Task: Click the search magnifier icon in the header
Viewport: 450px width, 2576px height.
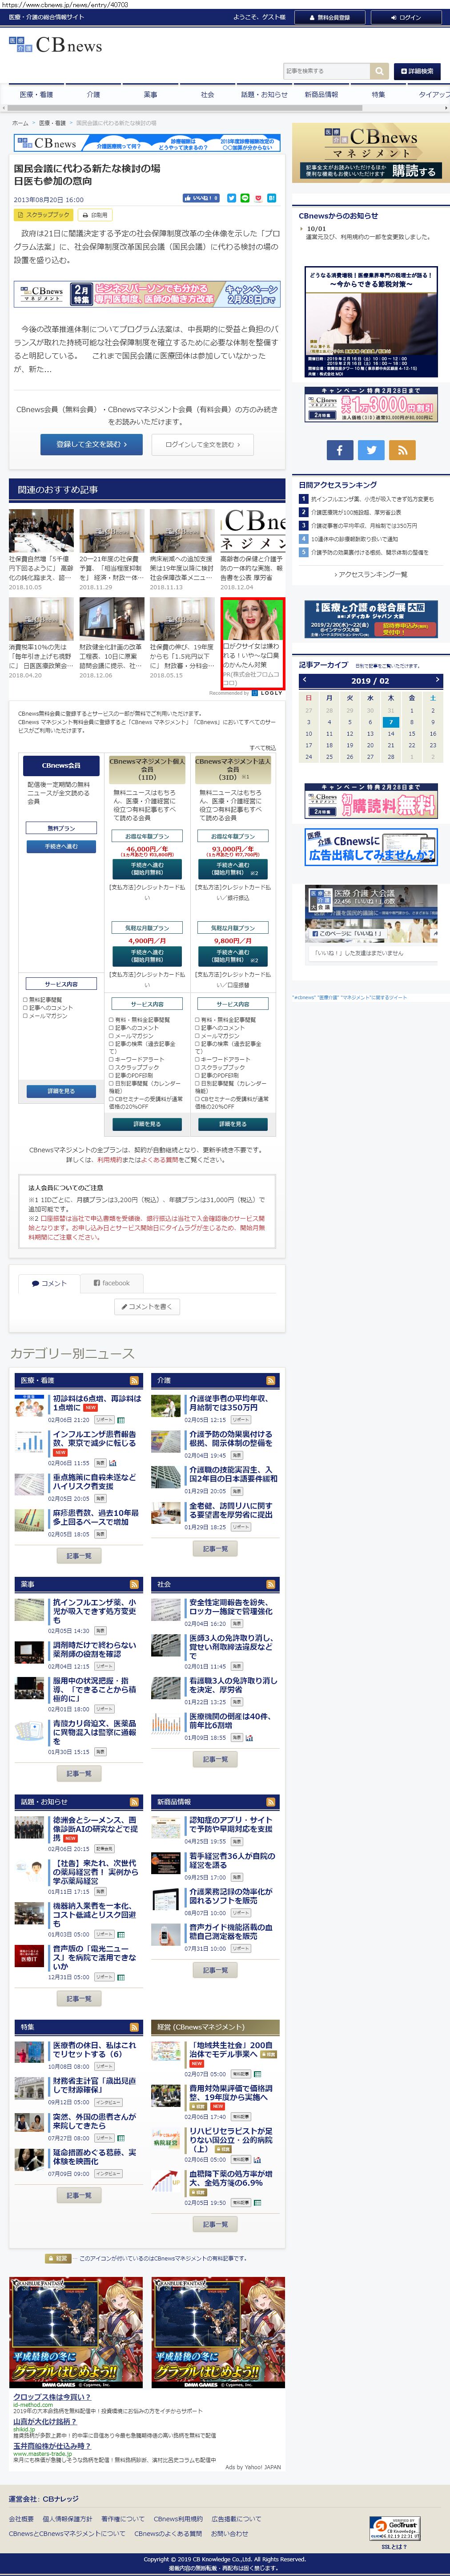Action: 379,71
